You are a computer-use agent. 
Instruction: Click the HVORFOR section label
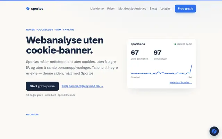tap(32, 114)
